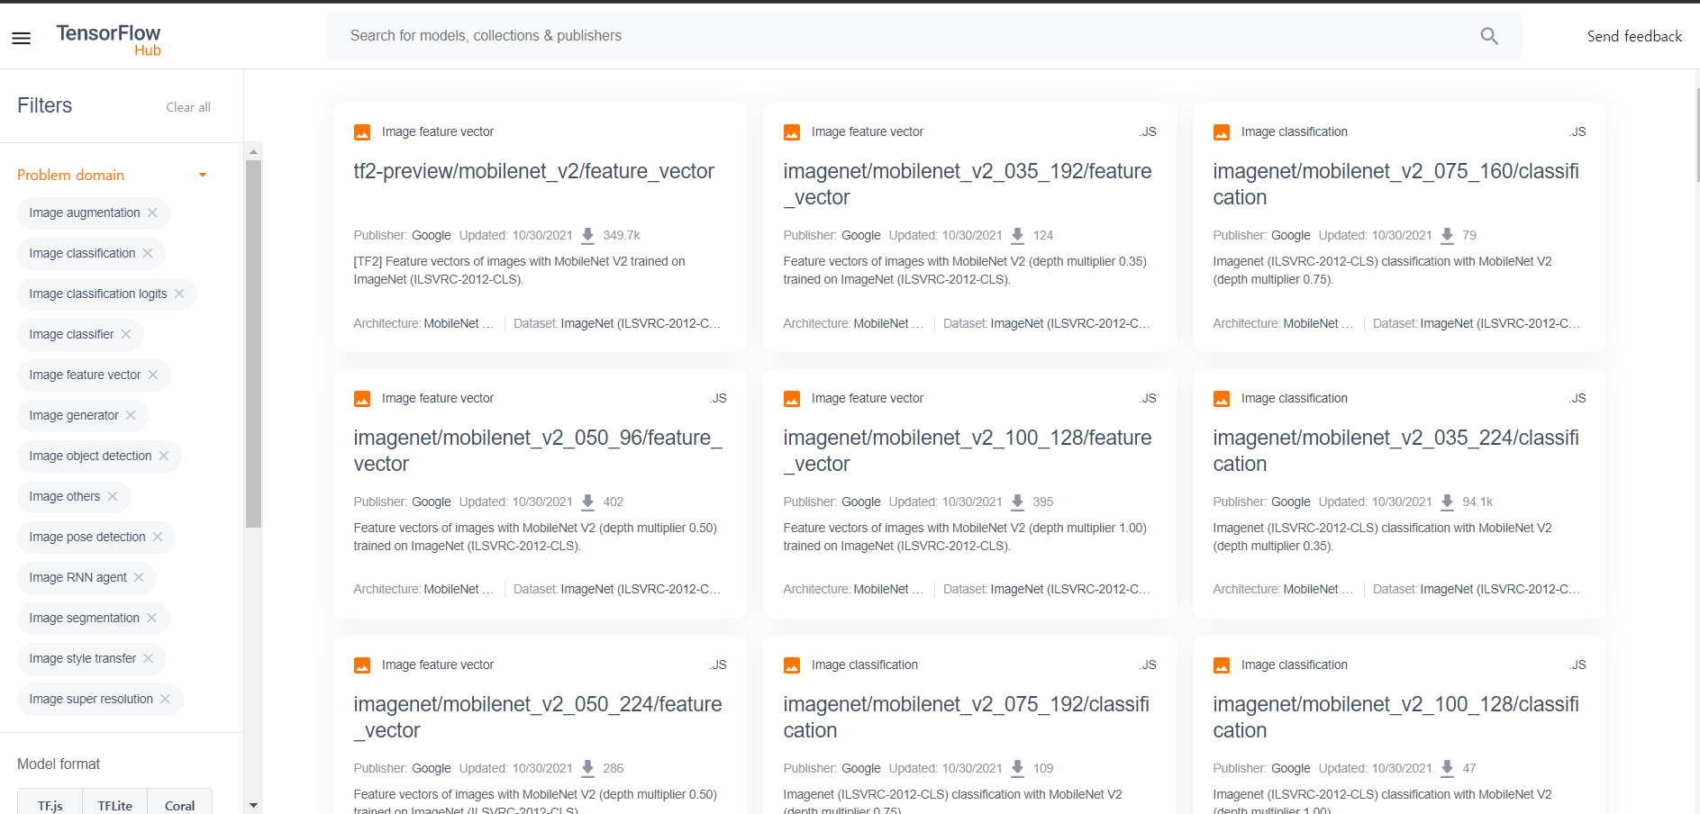The height and width of the screenshot is (814, 1700).
Task: Remove the Image segmentation filter chip
Action: coord(151,618)
